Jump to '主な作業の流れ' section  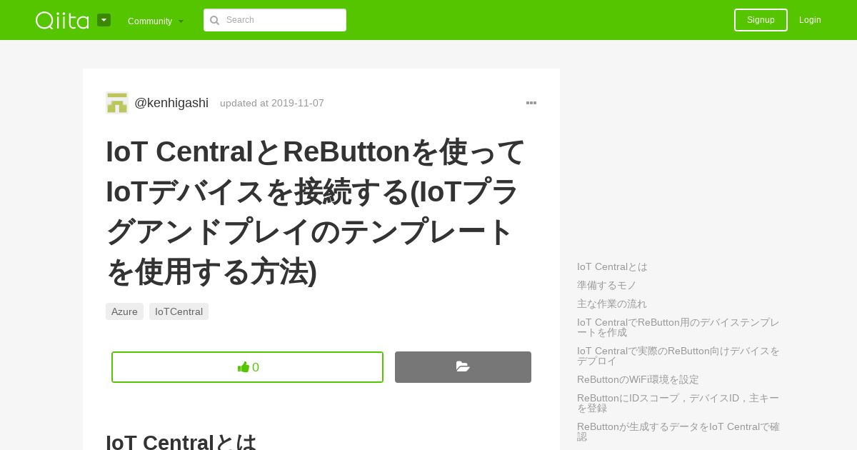tap(611, 304)
